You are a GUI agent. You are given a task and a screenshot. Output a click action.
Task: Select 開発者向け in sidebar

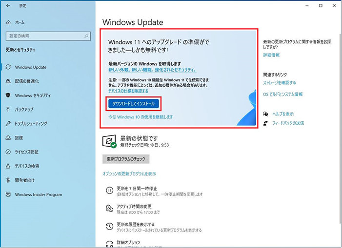pyautogui.click(x=24, y=180)
